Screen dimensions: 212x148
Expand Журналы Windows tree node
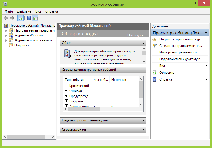tap(6, 35)
